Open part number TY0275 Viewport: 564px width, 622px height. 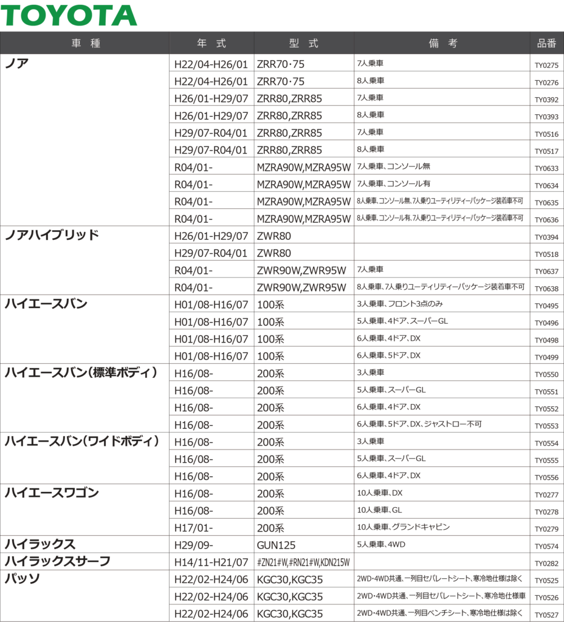coord(546,66)
